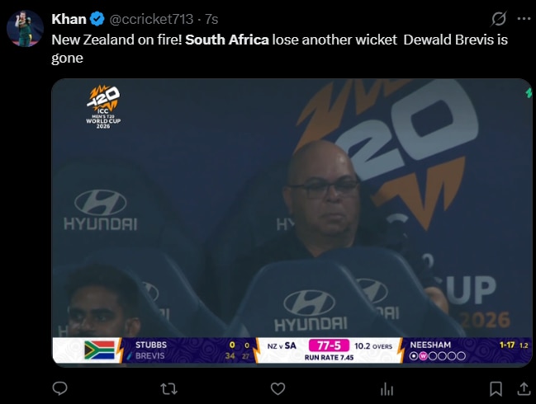The height and width of the screenshot is (404, 536).
Task: Click the display name Khan
Action: [x=69, y=19]
